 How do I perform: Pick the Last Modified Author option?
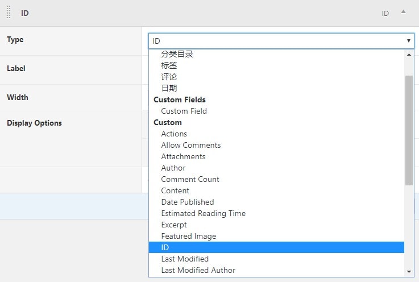tap(198, 270)
